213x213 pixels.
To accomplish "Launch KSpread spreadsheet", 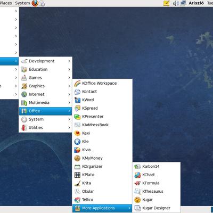I will pyautogui.click(x=102, y=108).
